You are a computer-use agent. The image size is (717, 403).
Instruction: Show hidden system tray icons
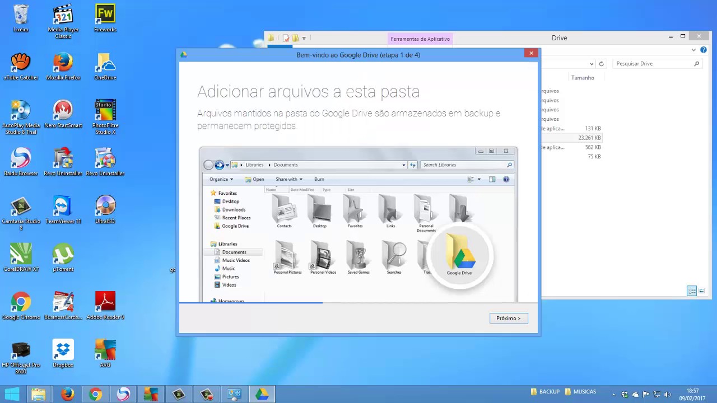pyautogui.click(x=613, y=395)
